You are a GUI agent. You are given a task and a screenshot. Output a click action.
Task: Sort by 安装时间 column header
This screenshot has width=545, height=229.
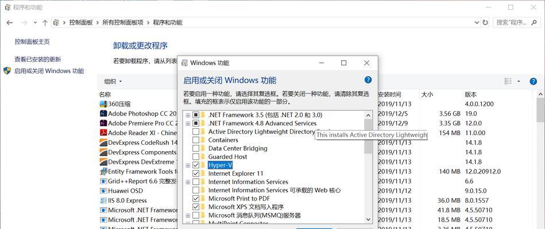pos(389,94)
